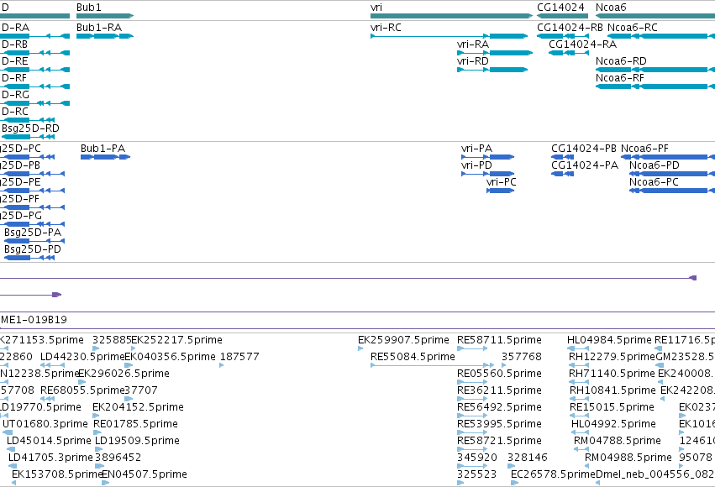Click the Ncoa6-PD protein feature
Image resolution: width=715 pixels, height=487 pixels.
pyautogui.click(x=672, y=174)
